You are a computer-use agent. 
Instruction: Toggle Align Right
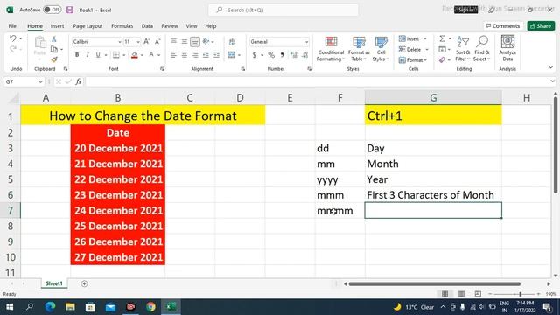tap(195, 54)
